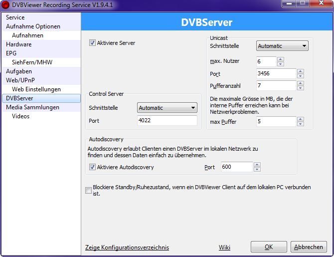Toggle the Aktiviere Autodiscovery checkbox

pos(92,167)
